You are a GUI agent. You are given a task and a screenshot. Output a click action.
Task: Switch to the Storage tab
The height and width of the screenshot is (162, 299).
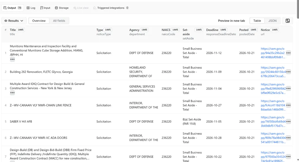62,8
